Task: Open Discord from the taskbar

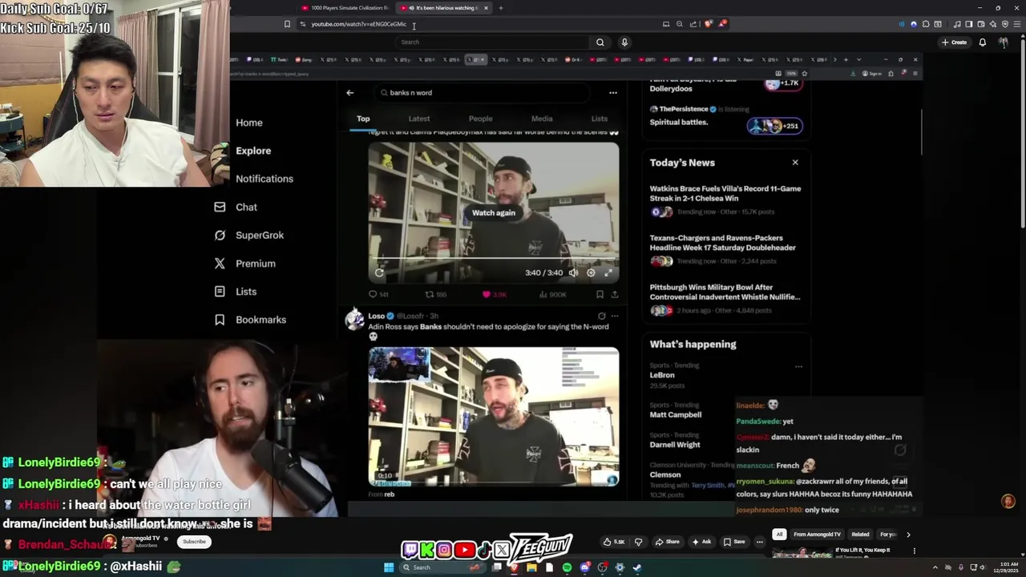Action: 585,567
